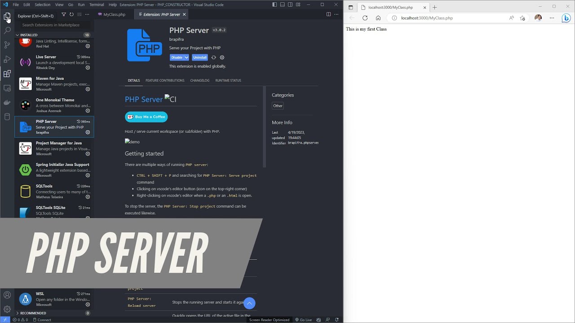Open the Terminal menu
The width and height of the screenshot is (575, 323).
(x=97, y=4)
